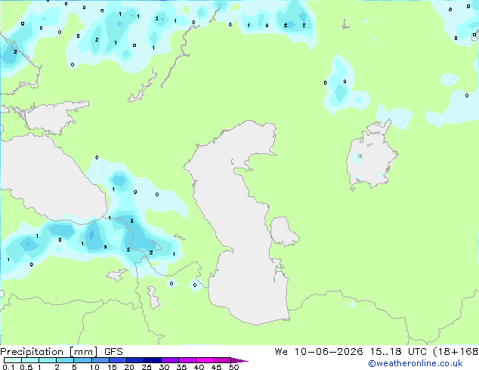Image resolution: width=479 pixels, height=370 pixels.
Task: Click the over-50 legend arrow tip
Action: click(239, 360)
